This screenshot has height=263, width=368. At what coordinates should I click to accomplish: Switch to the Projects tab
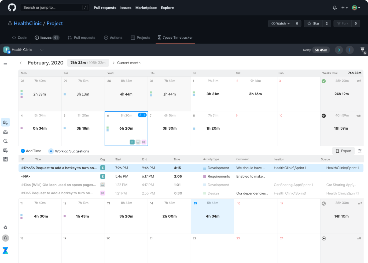point(140,38)
